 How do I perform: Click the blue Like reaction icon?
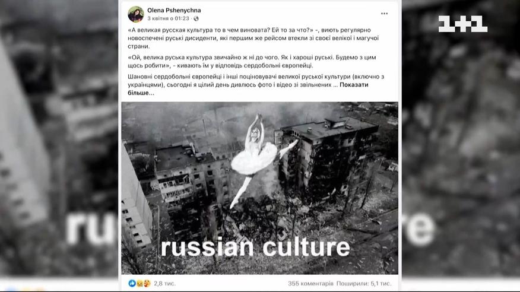pos(132,283)
